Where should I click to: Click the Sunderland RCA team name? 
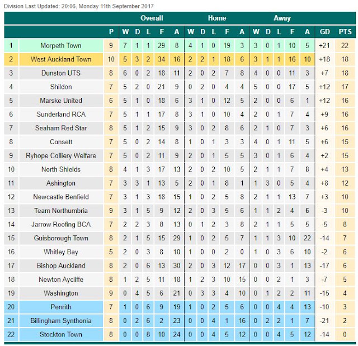[61, 114]
